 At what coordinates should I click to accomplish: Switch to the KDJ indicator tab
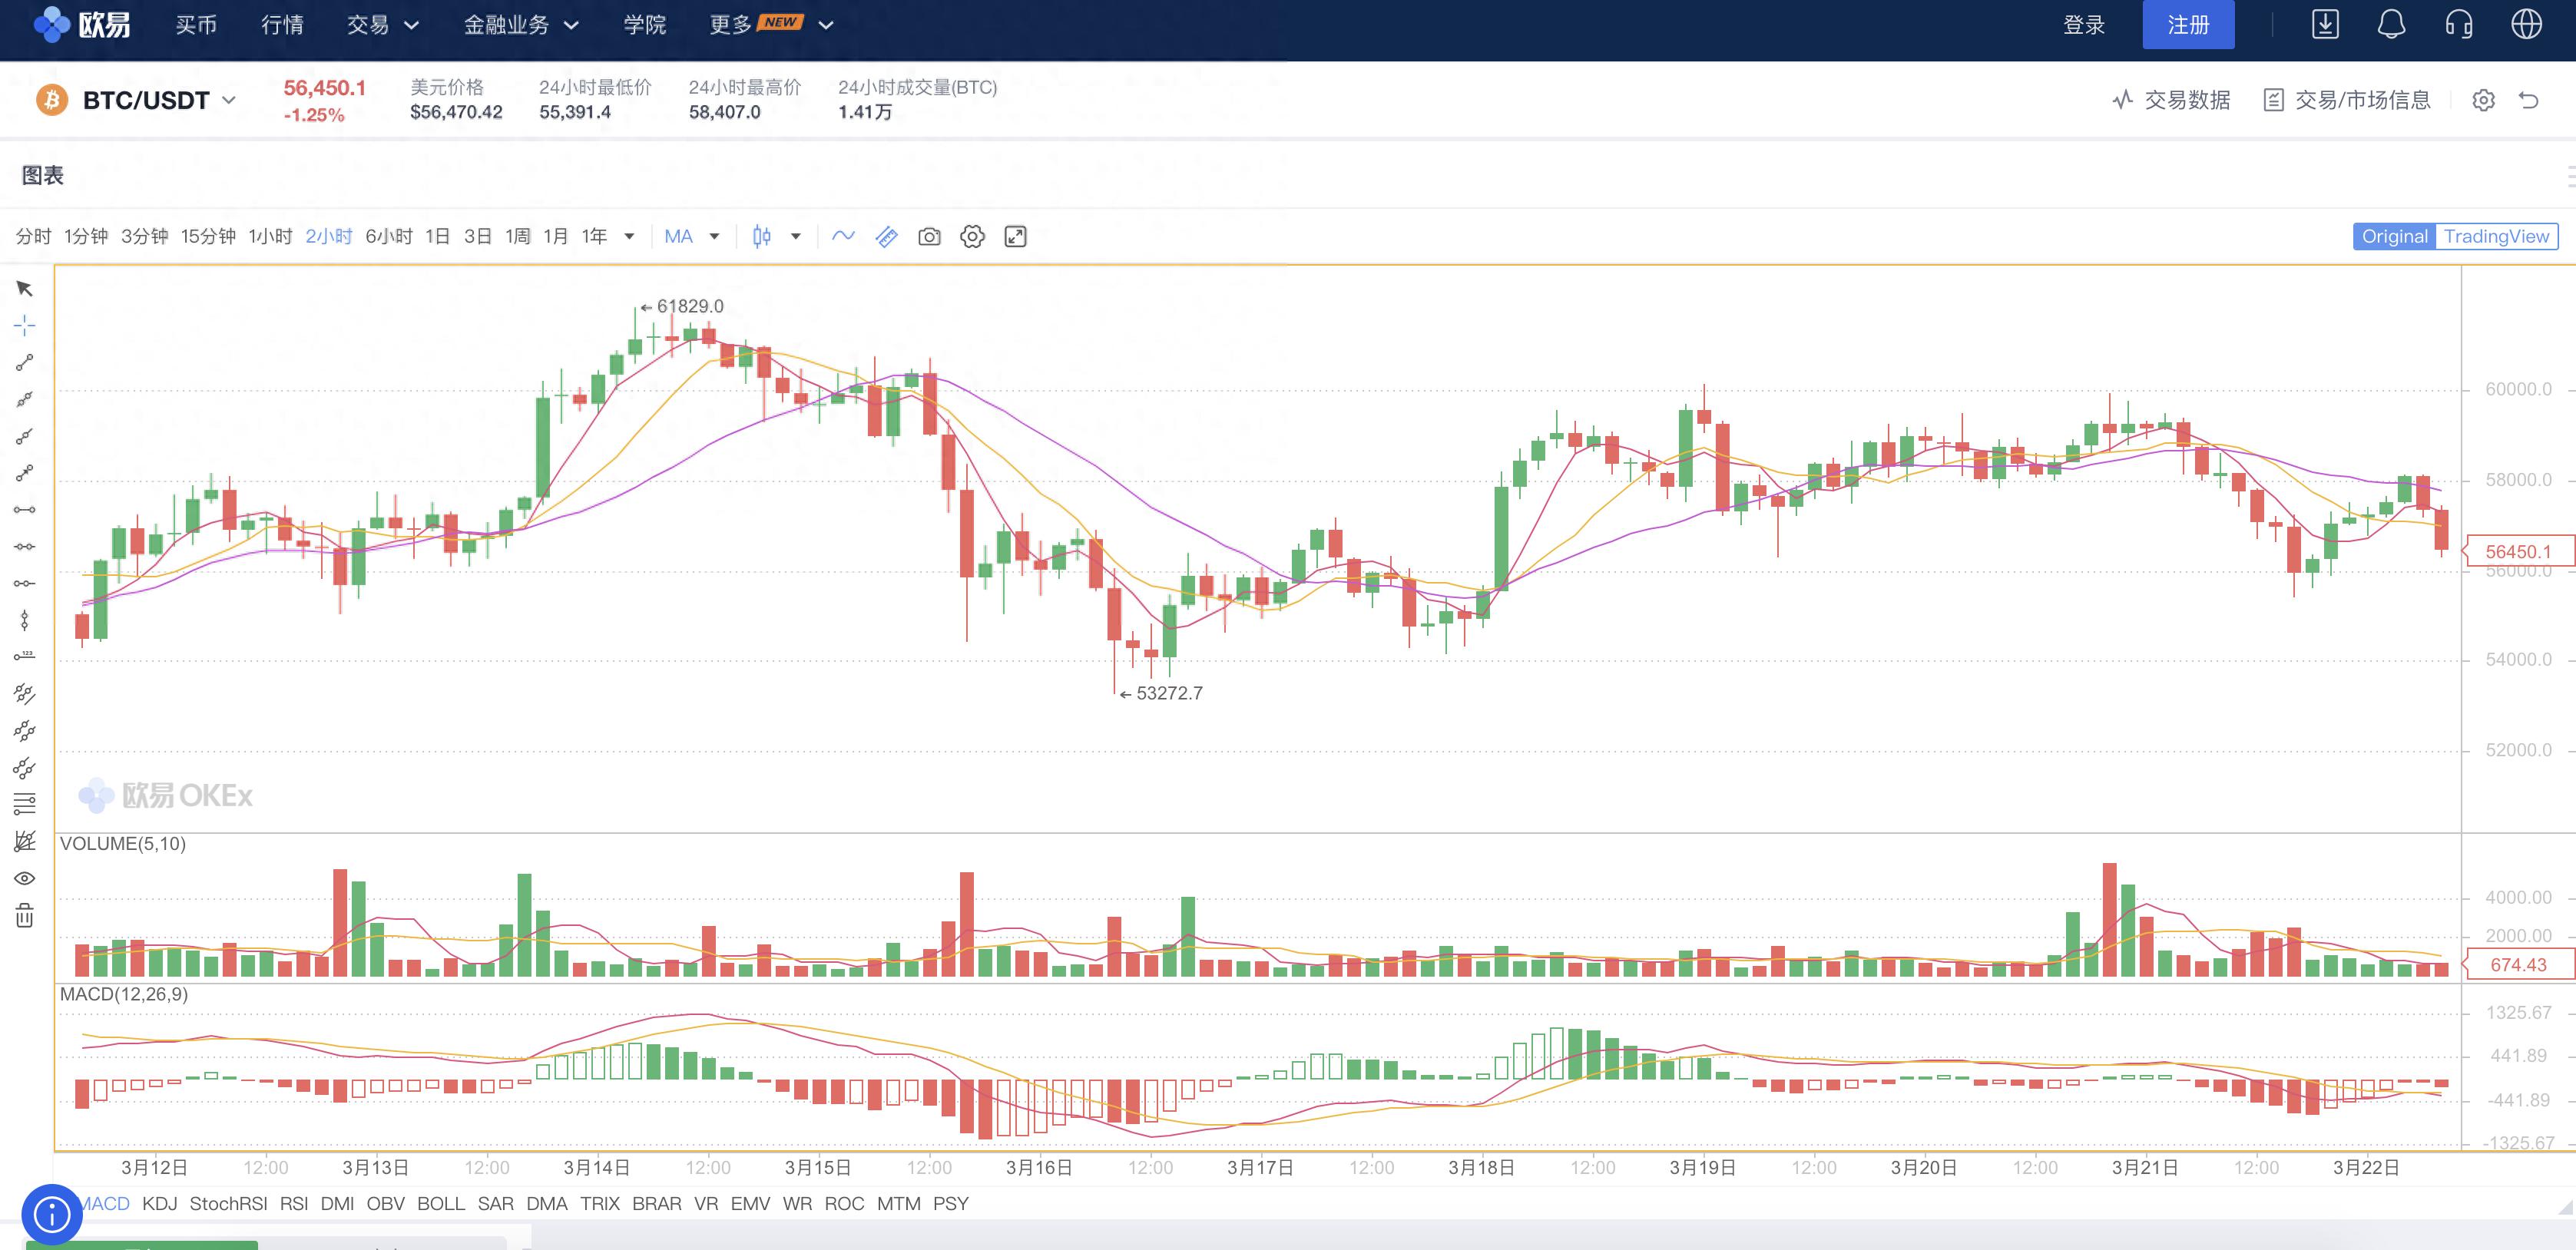[159, 1204]
